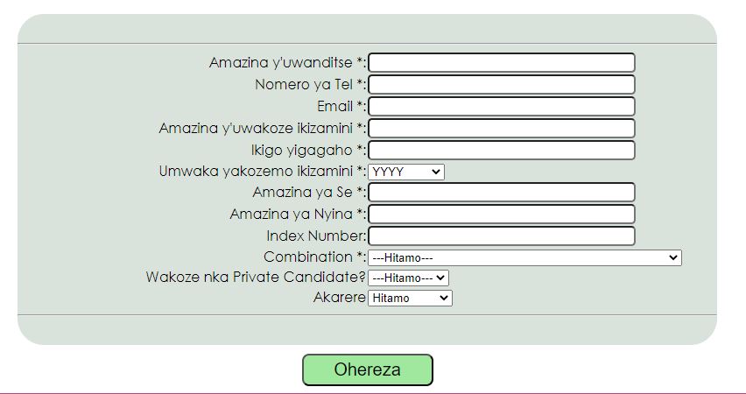Image resolution: width=746 pixels, height=394 pixels.
Task: Open the Private Candidate dropdown
Action: pos(408,278)
